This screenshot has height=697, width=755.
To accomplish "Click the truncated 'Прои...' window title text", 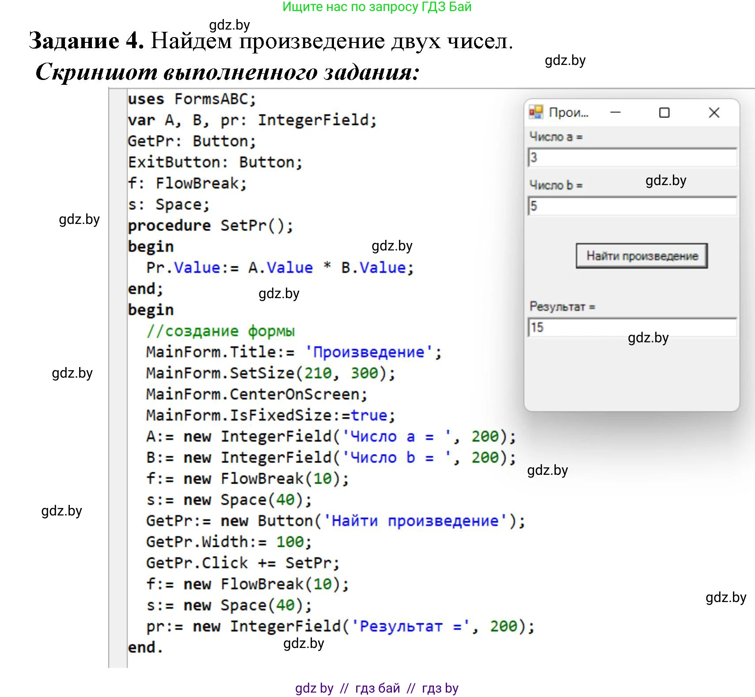I will click(x=569, y=113).
